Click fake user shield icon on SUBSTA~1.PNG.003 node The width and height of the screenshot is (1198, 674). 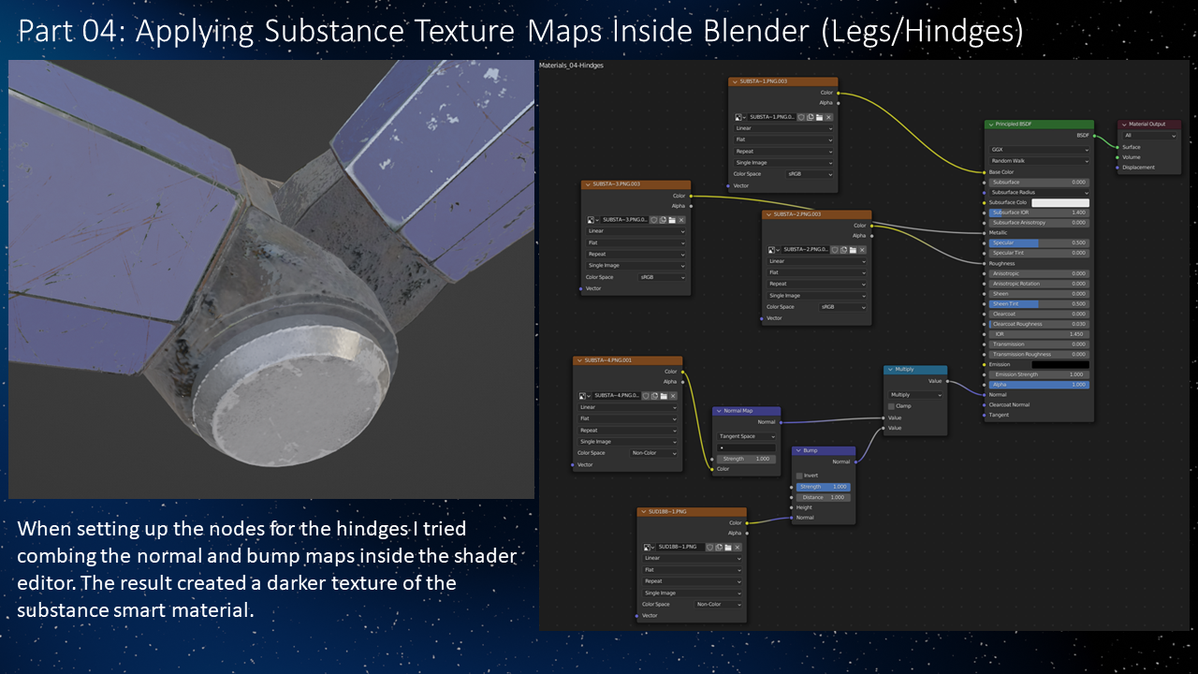[801, 117]
